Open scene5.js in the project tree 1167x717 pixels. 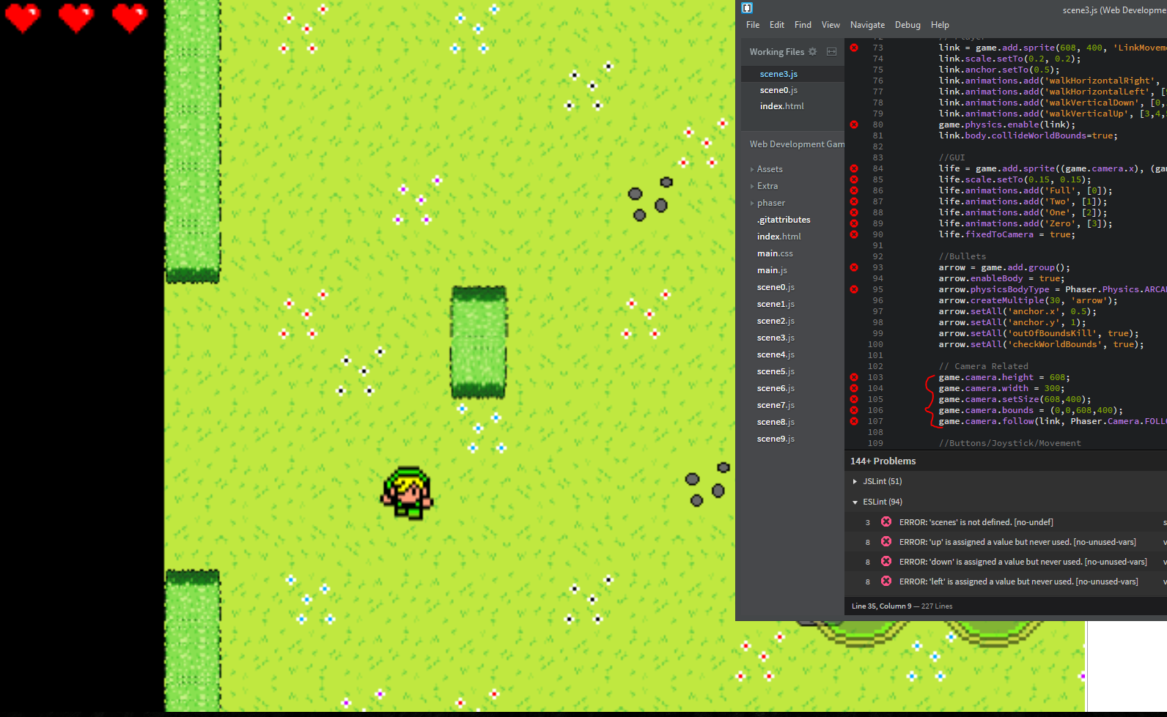(x=776, y=371)
